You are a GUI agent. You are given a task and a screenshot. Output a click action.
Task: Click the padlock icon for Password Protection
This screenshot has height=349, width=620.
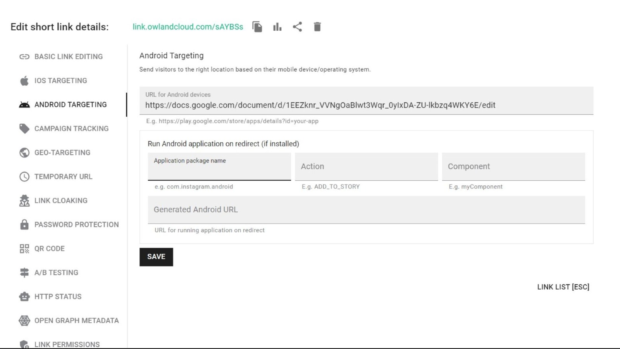[24, 225]
